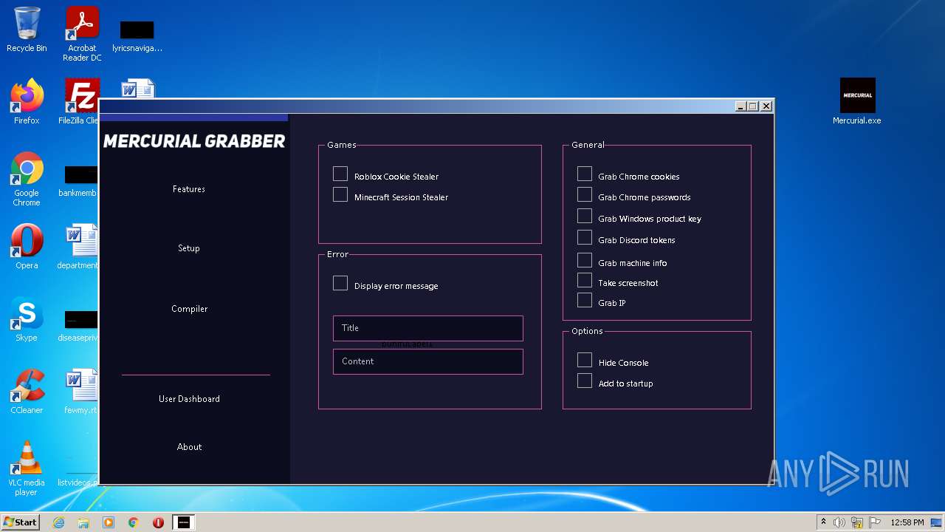Select the CCleaner desktop shortcut
This screenshot has height=532, width=945.
pos(27,392)
